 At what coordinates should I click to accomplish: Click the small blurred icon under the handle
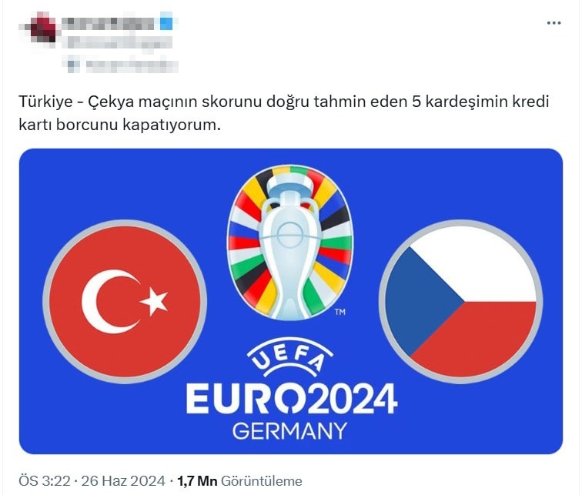tap(74, 66)
